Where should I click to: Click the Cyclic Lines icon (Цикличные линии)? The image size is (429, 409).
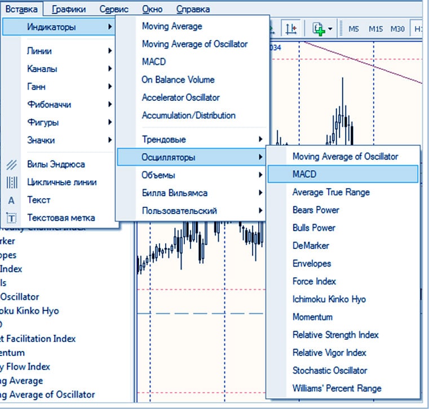(12, 183)
